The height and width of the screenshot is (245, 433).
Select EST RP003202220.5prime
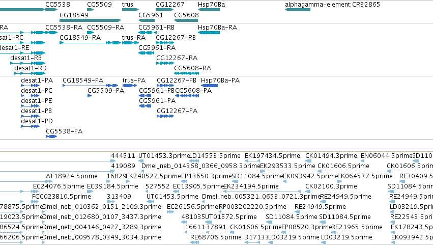[252, 207]
